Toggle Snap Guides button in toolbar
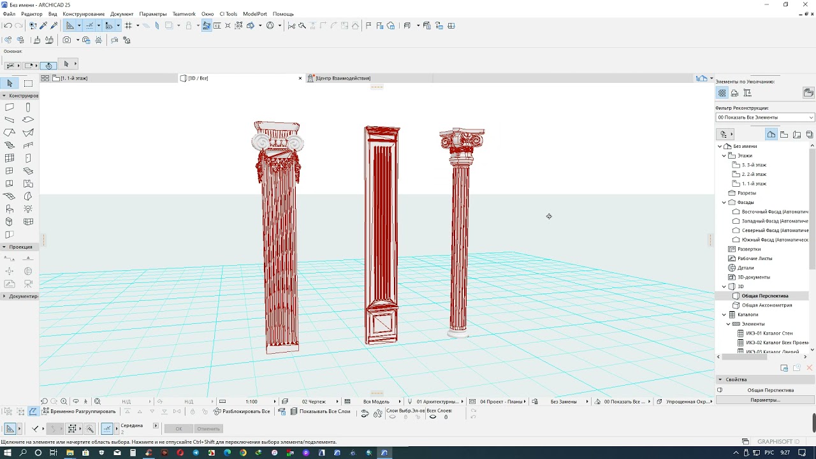816x459 pixels. coord(89,25)
